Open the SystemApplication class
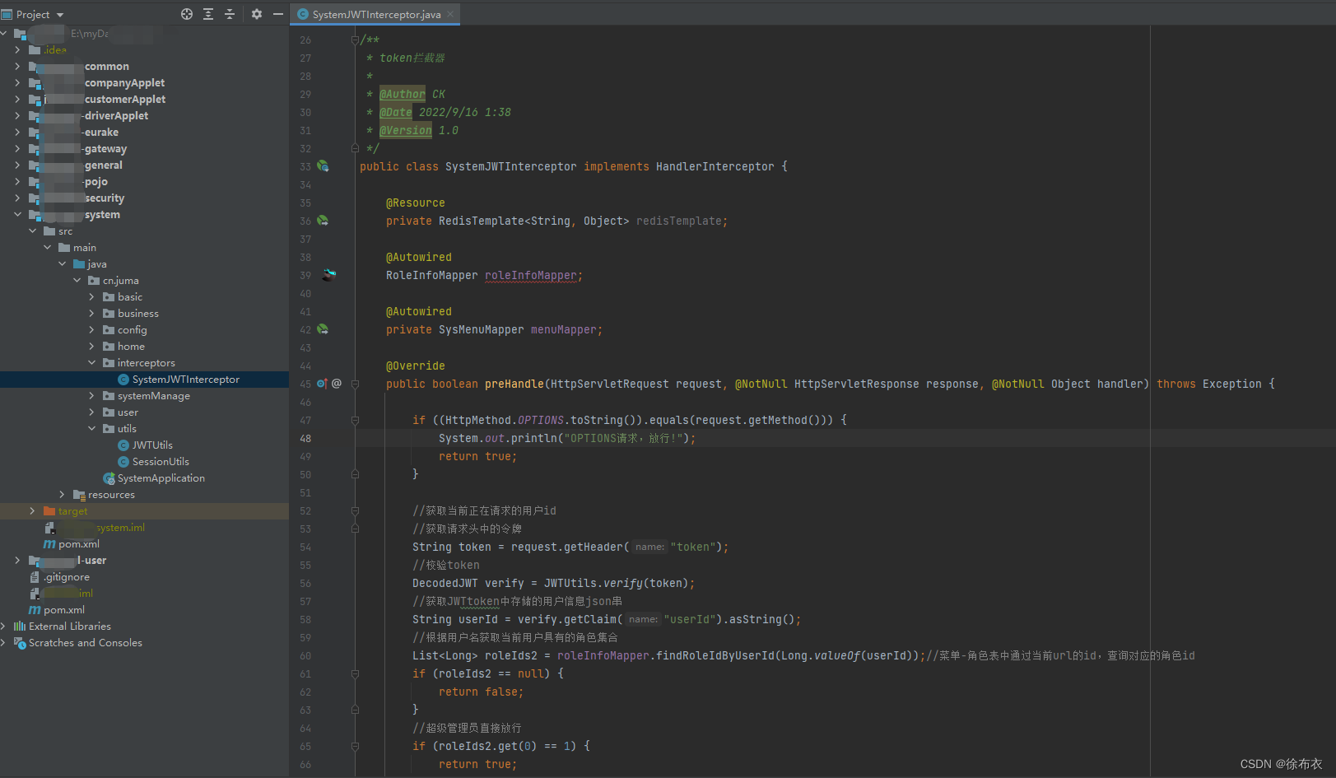The width and height of the screenshot is (1336, 778). [161, 478]
